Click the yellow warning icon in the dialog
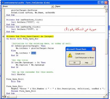Viewport: 110px width, 99px height. 70,55
